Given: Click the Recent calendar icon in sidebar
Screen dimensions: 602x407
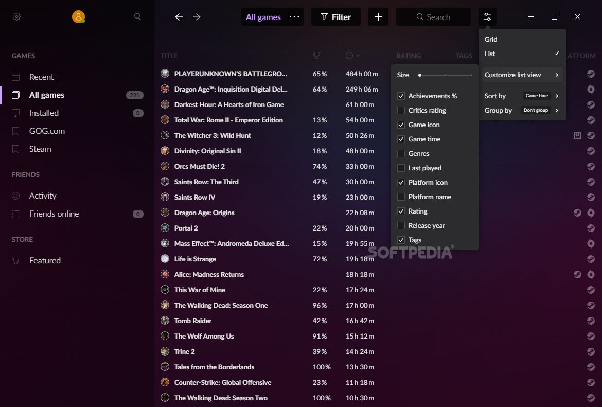Looking at the screenshot, I should pos(16,77).
